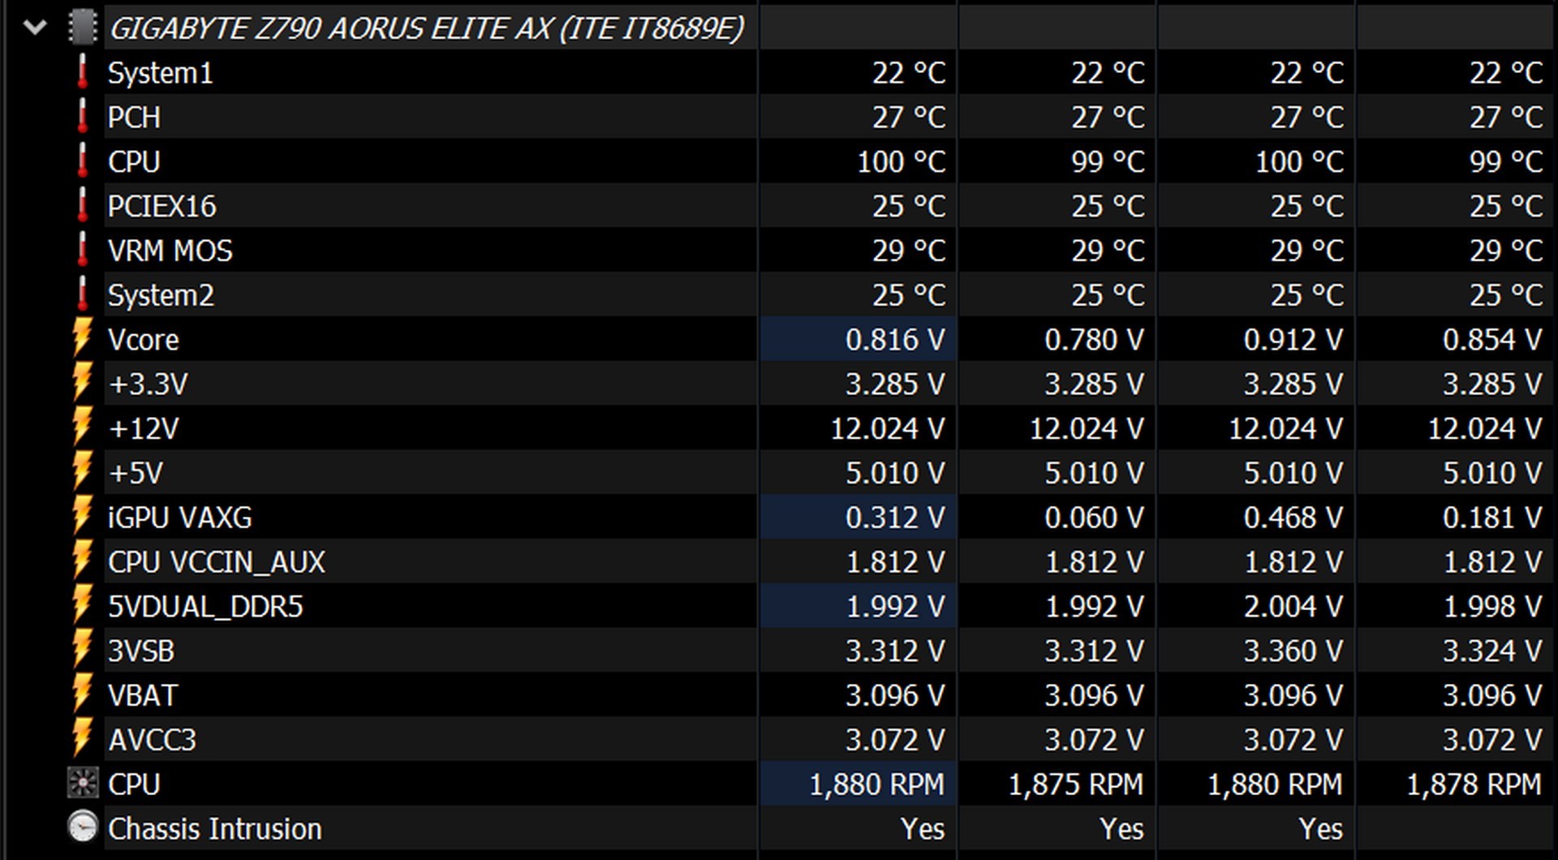Select the +3.3V sensor label

(148, 385)
